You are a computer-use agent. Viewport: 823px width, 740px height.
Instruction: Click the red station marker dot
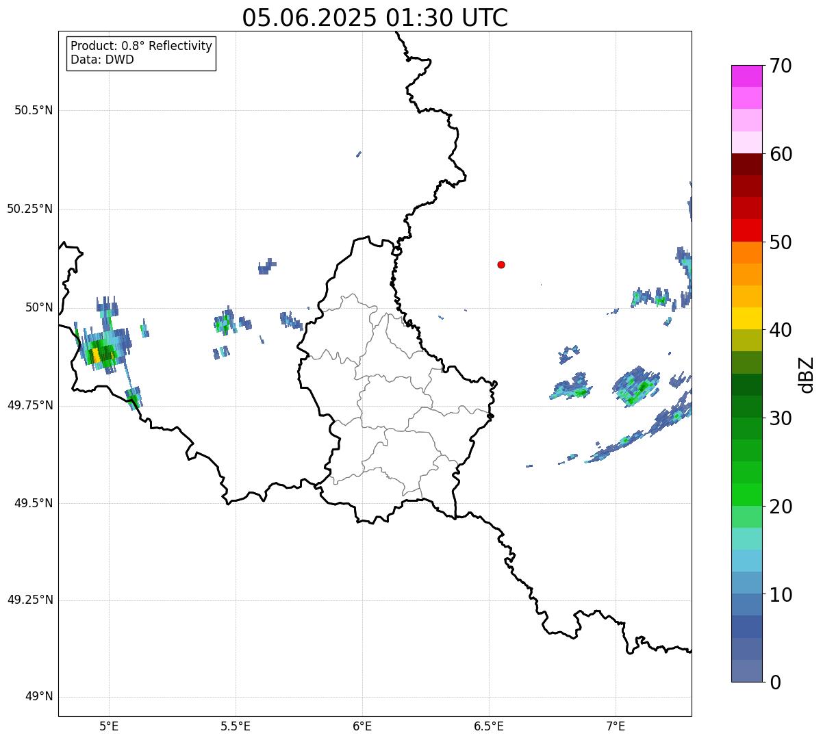[x=501, y=264]
